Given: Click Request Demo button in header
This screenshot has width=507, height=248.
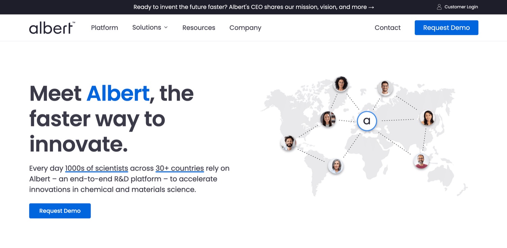Looking at the screenshot, I should (446, 28).
